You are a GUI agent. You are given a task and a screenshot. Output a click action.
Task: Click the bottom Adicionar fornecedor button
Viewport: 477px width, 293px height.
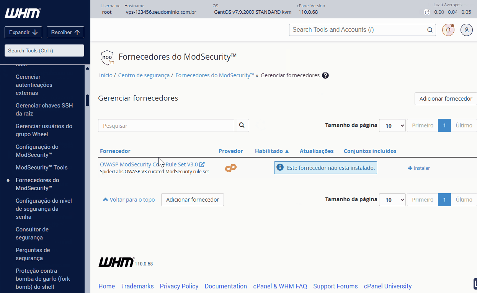[x=193, y=200]
